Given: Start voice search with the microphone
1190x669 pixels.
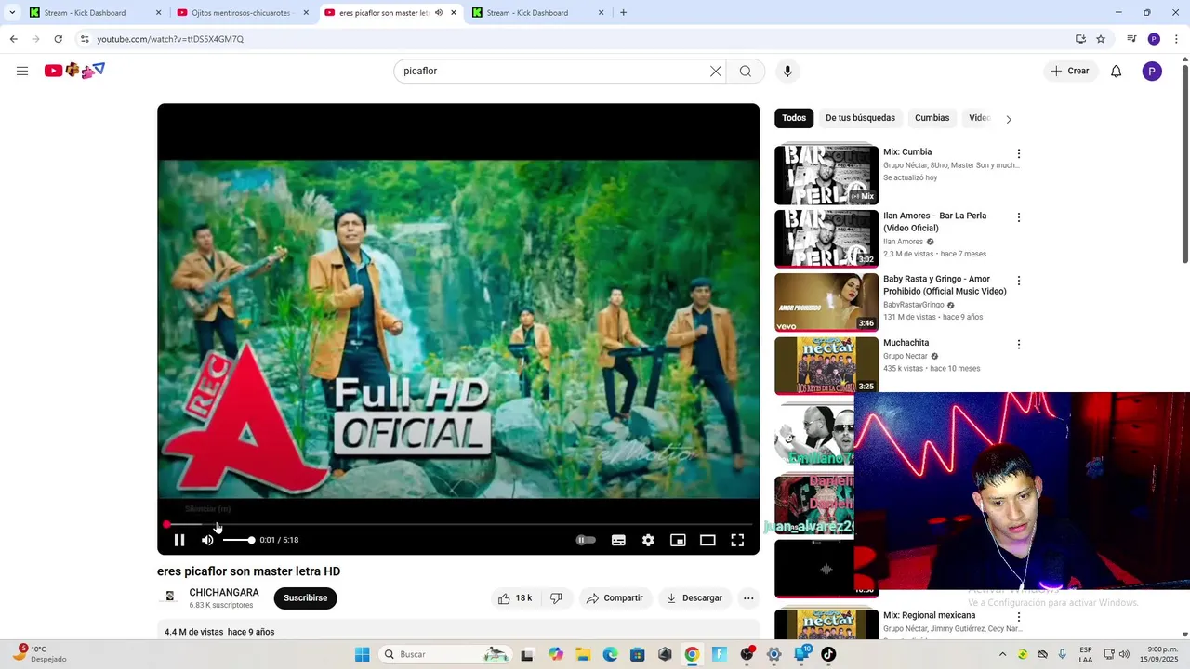Looking at the screenshot, I should pos(787,71).
